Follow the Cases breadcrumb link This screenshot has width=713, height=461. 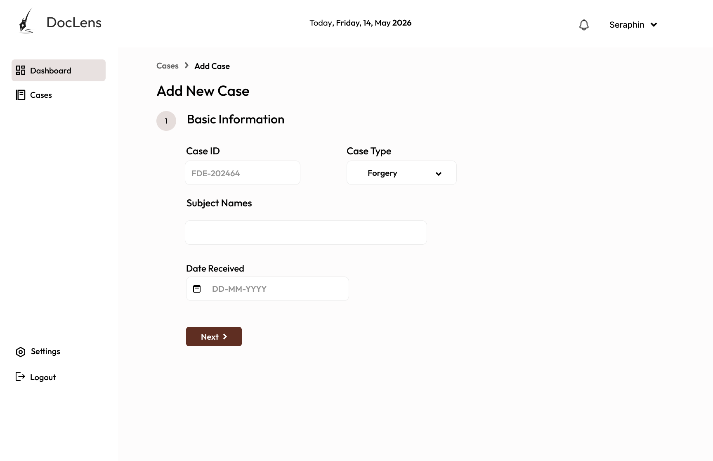[x=168, y=66]
